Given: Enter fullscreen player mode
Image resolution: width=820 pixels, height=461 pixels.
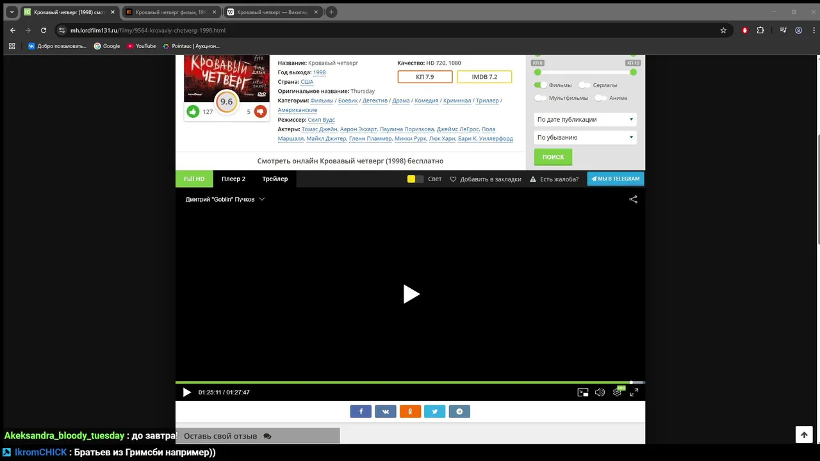Looking at the screenshot, I should click(634, 392).
